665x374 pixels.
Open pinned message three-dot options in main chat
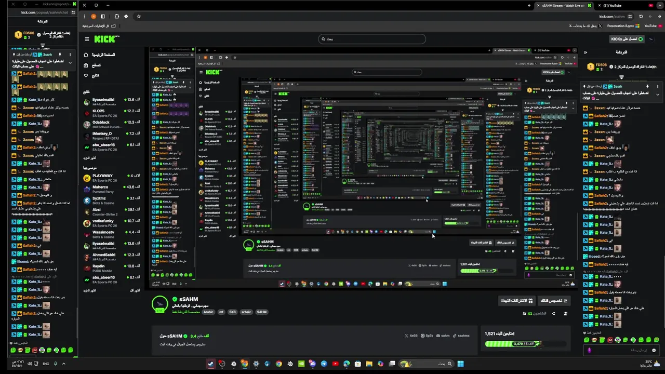point(658,86)
